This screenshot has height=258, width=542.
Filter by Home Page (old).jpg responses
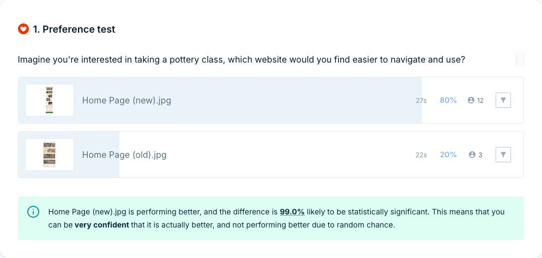point(503,155)
